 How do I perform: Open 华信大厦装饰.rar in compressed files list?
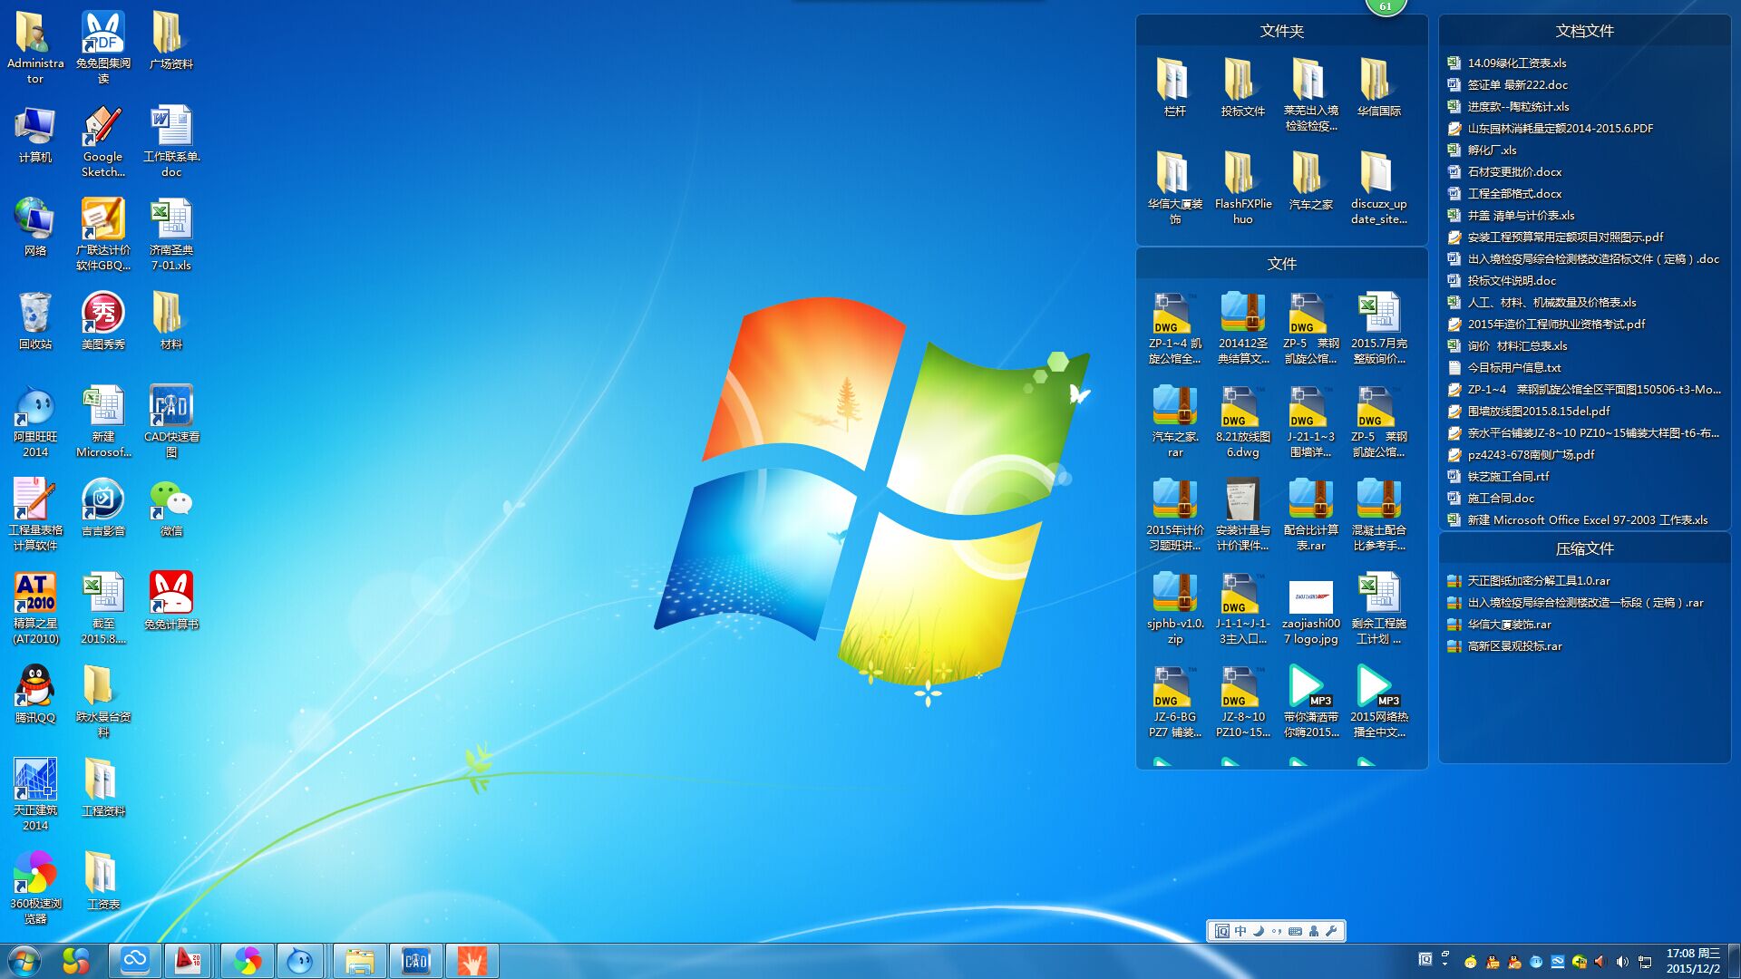[1509, 624]
